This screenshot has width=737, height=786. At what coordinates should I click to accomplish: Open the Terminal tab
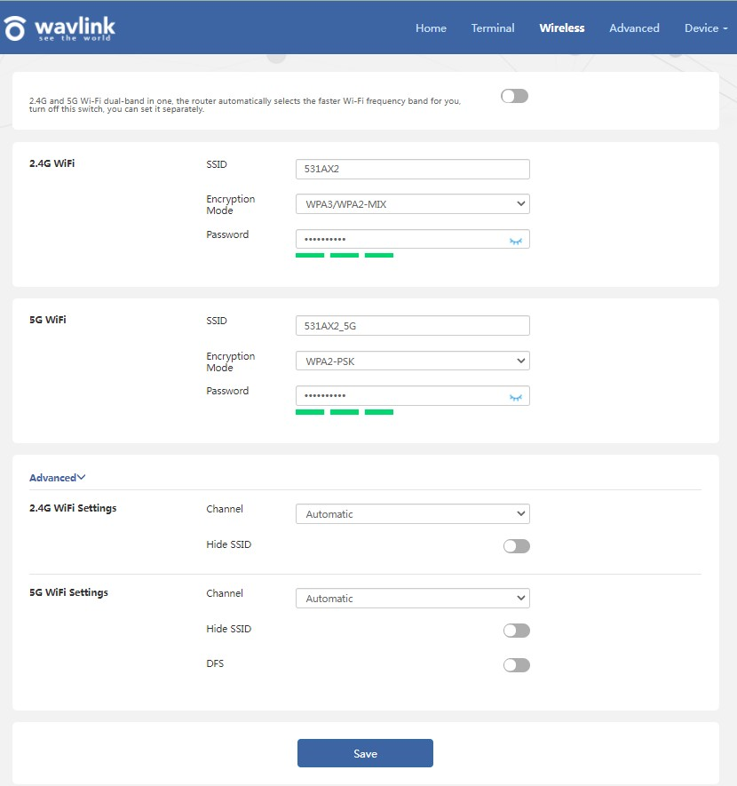493,28
